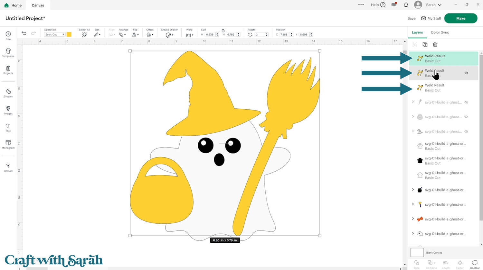This screenshot has width=483, height=270.
Task: Open the Contour tool
Action: [475, 264]
